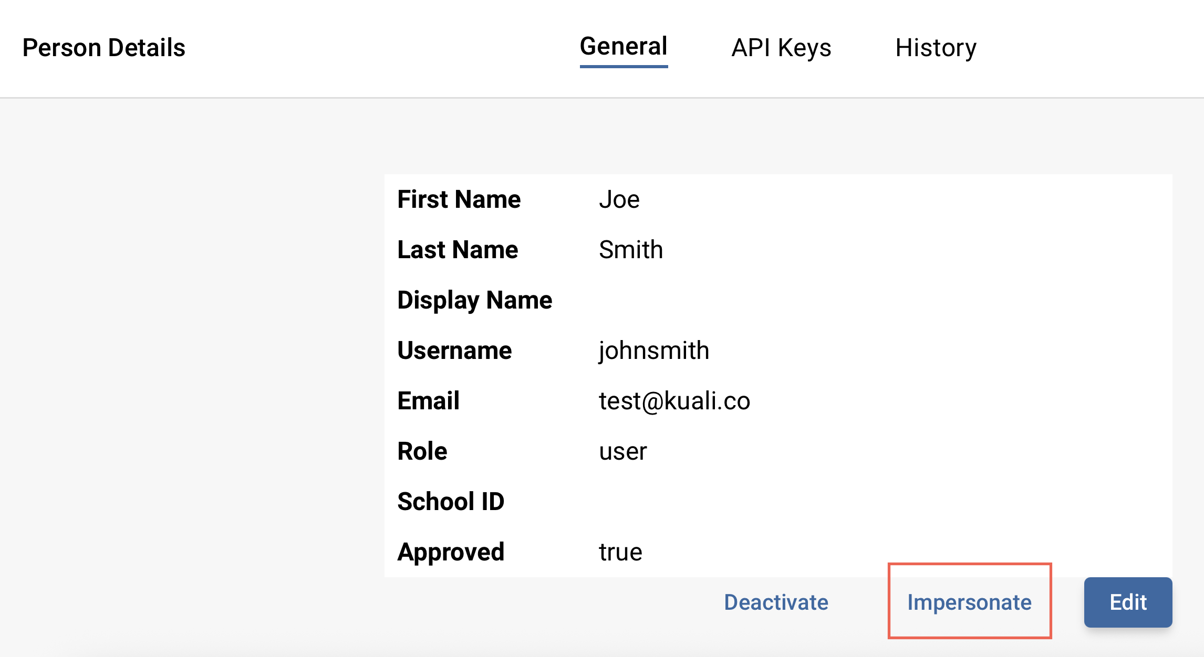Viewport: 1204px width, 657px height.
Task: Click the highlighted Impersonate action
Action: [969, 602]
